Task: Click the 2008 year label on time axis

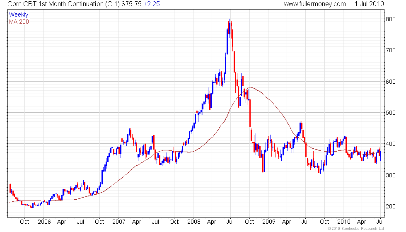Action: point(194,222)
